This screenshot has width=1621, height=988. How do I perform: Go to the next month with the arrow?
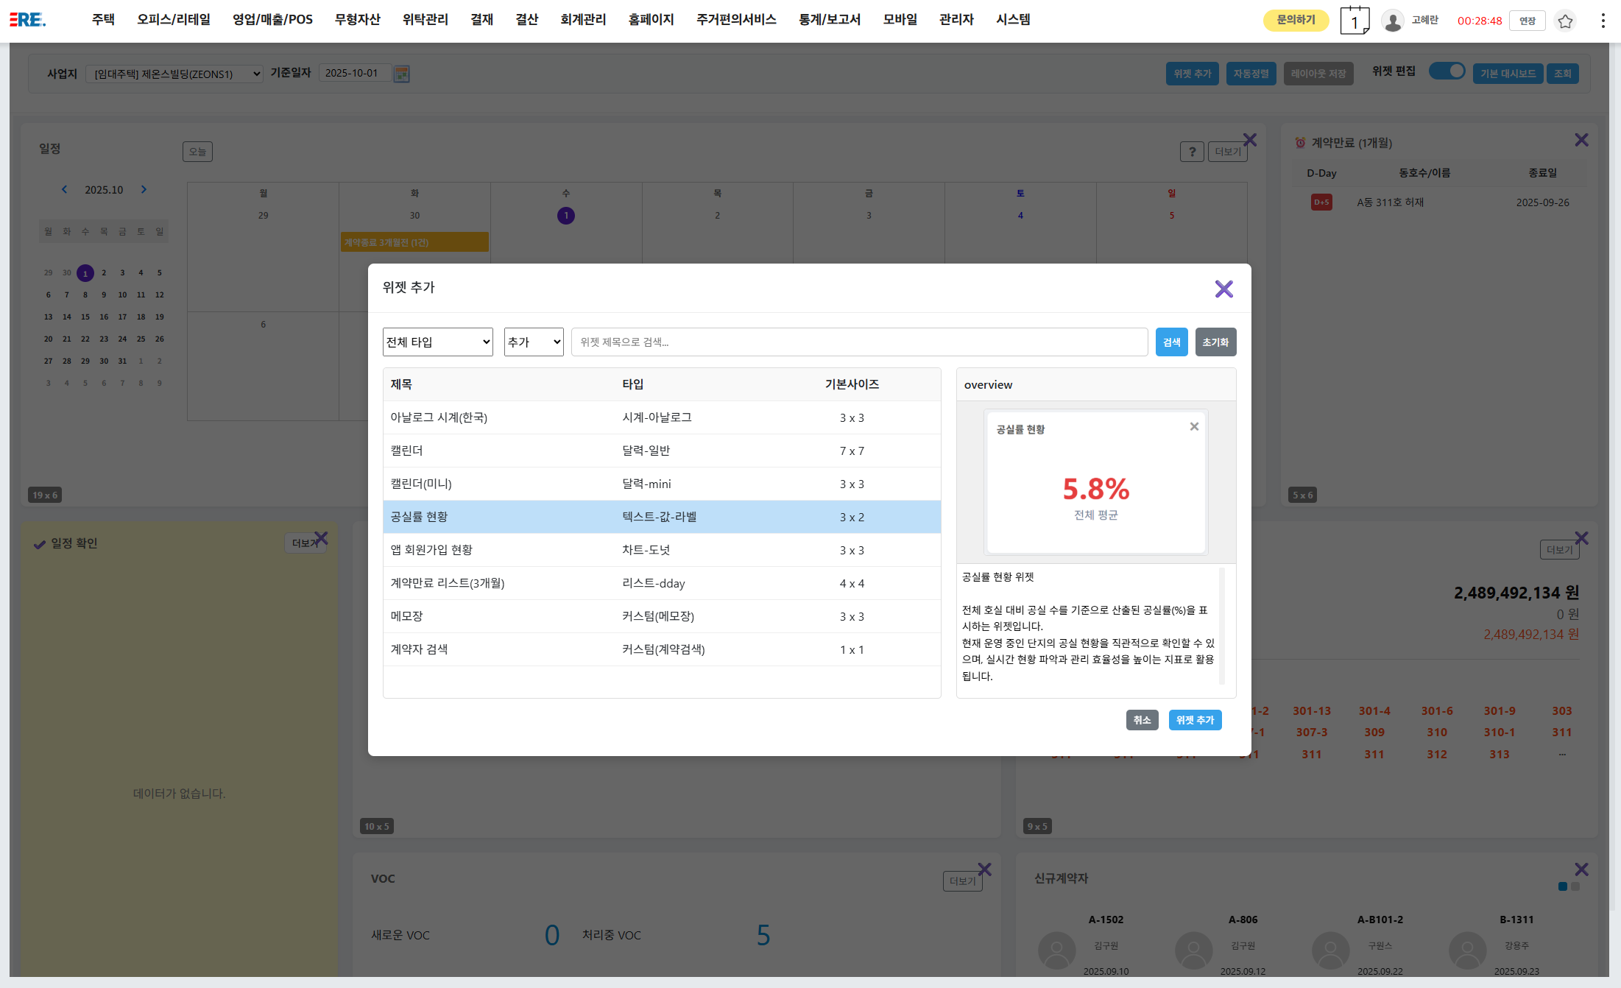point(144,189)
